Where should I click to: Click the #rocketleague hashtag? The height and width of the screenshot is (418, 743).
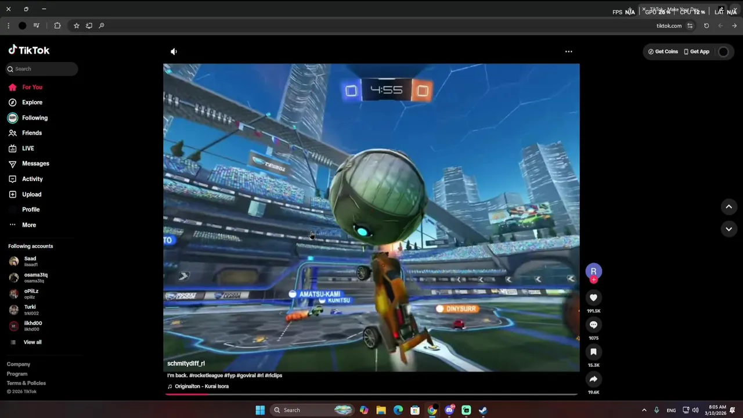coord(206,376)
